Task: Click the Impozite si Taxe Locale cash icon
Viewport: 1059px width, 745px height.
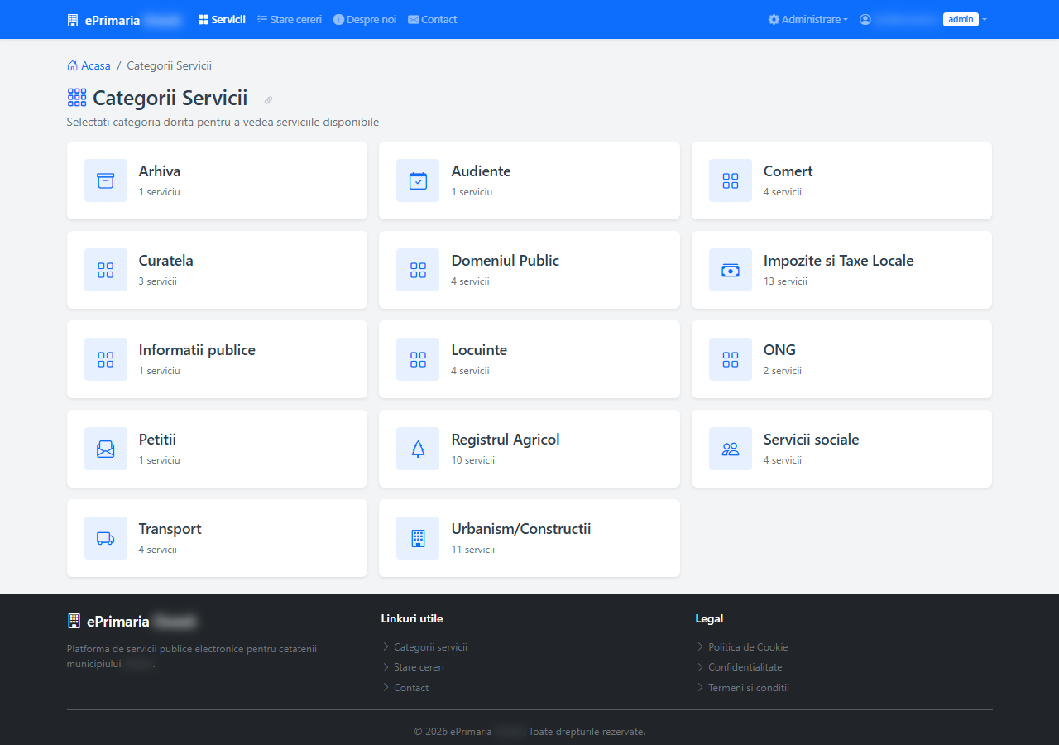Action: pos(731,270)
